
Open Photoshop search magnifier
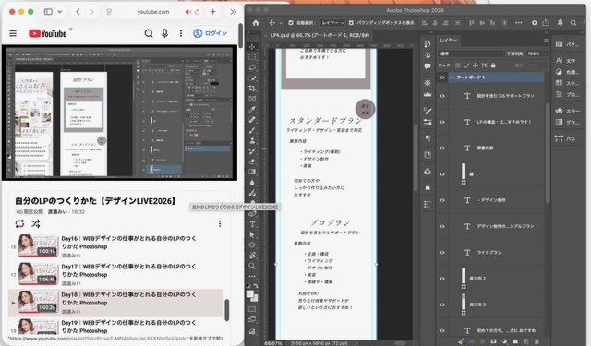click(573, 23)
